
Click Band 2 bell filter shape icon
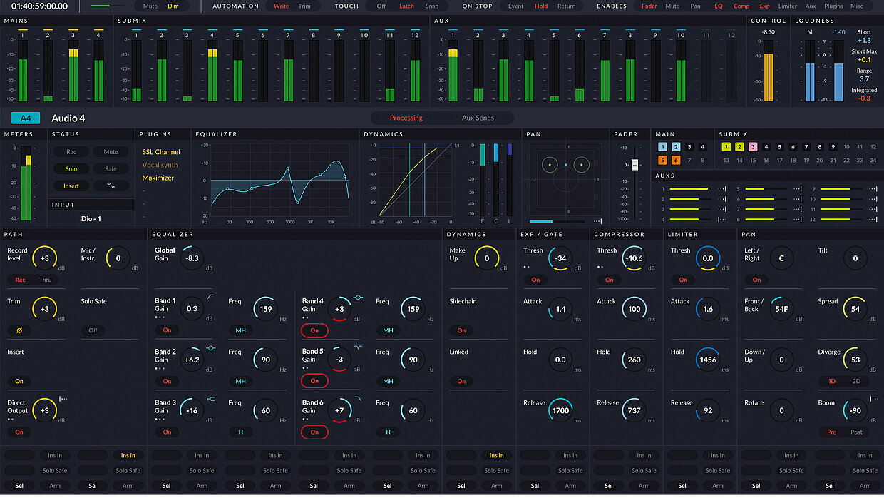(211, 347)
